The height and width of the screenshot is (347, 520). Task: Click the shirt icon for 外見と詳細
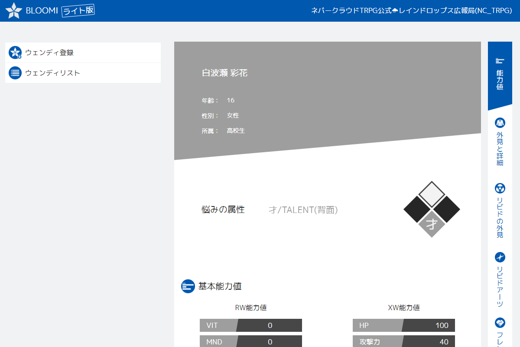(x=500, y=123)
